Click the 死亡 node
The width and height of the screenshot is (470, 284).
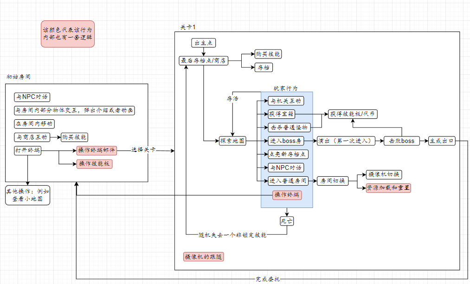pyautogui.click(x=287, y=221)
